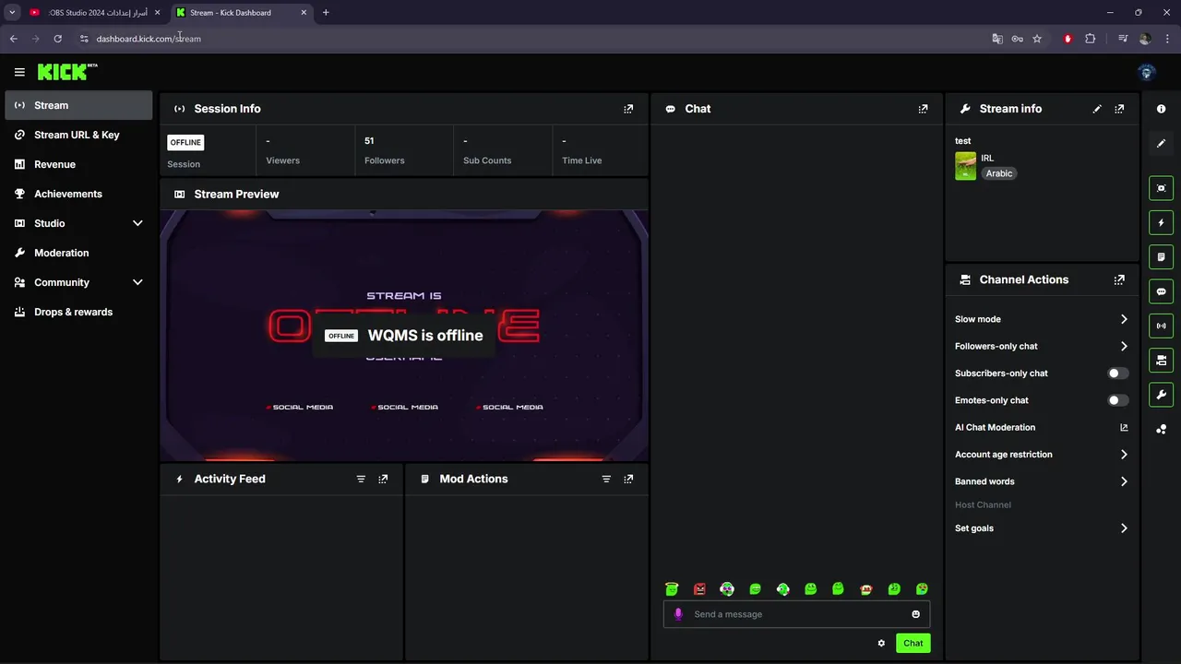Open the browser extensions puzzle icon
This screenshot has height=664, width=1181.
pos(1090,39)
